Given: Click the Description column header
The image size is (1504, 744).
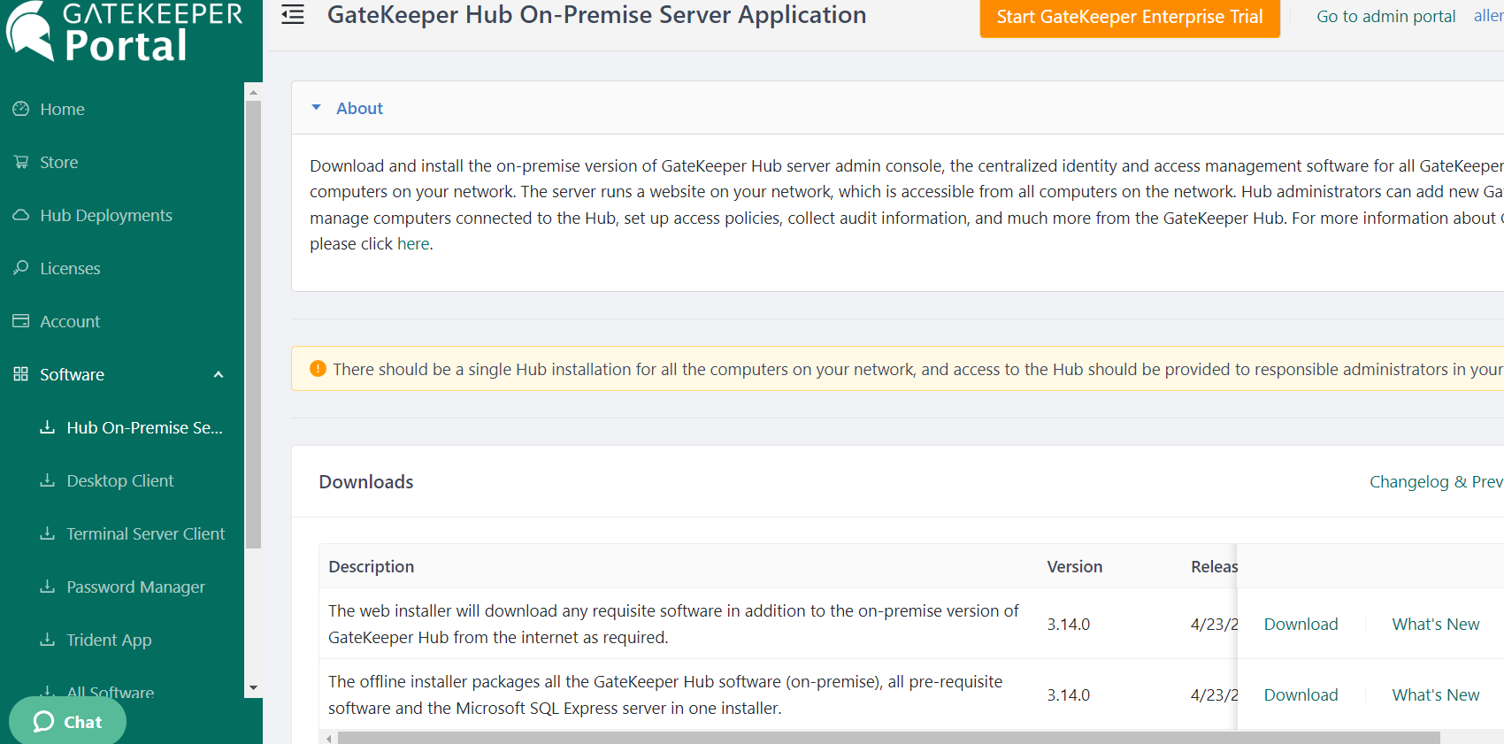Looking at the screenshot, I should pos(371,567).
